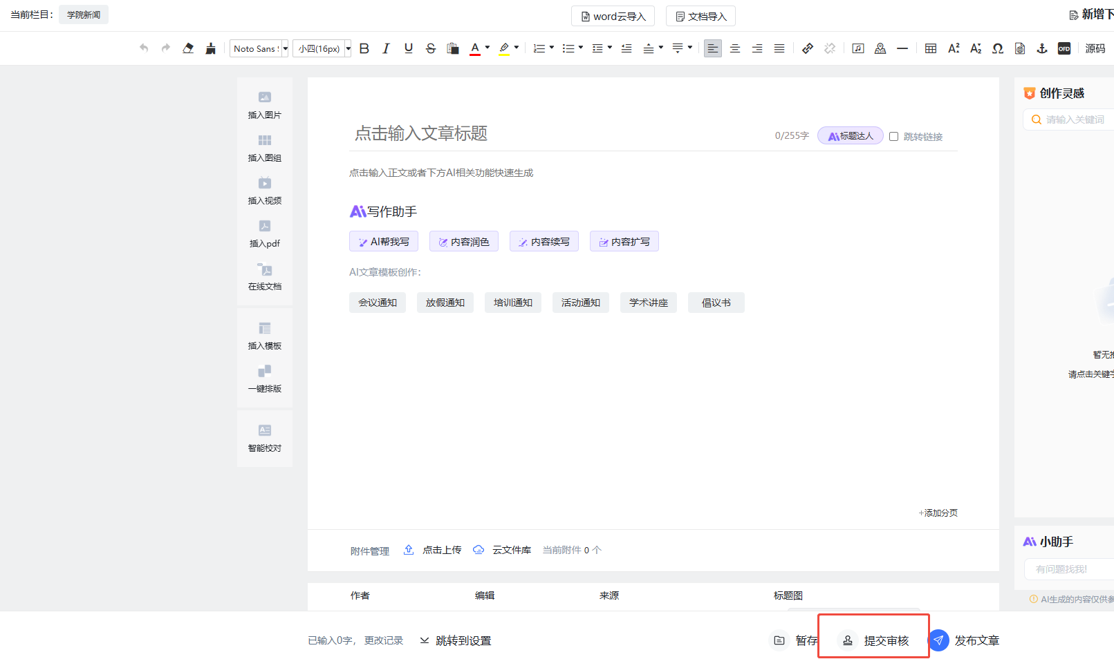Choose the 学术讲座 article template

649,303
